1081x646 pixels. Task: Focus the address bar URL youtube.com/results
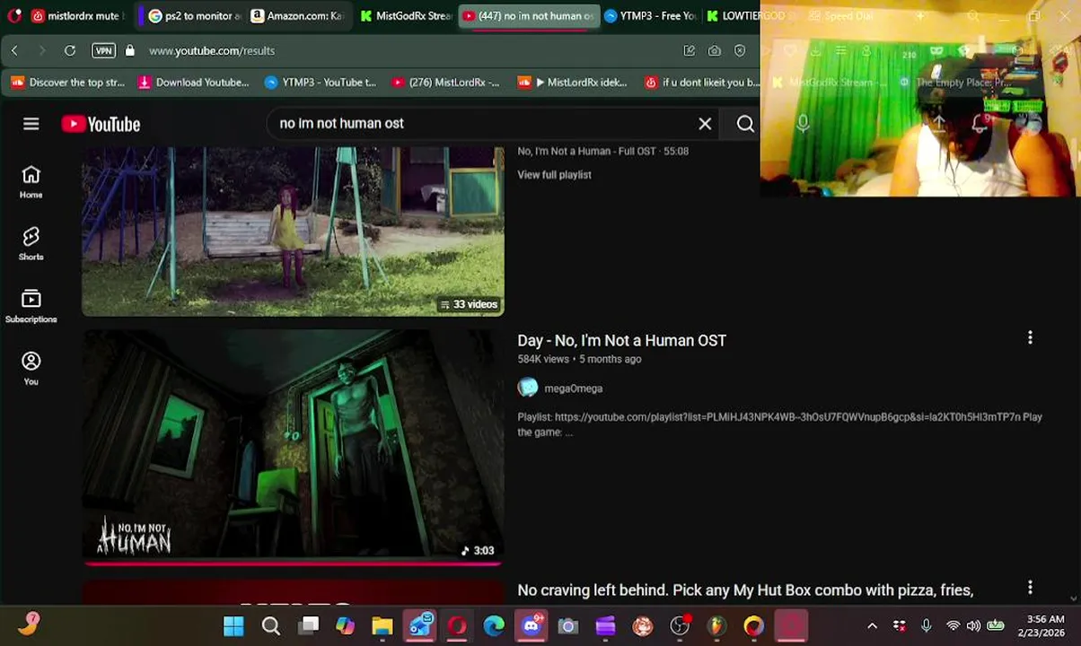click(212, 50)
